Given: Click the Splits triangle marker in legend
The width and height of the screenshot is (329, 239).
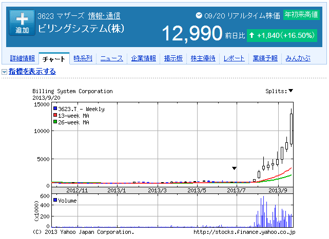Looking at the screenshot, I should (291, 91).
